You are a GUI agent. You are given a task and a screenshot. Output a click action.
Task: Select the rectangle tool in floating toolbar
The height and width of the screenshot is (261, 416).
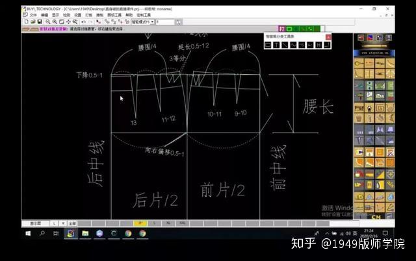coord(268,45)
